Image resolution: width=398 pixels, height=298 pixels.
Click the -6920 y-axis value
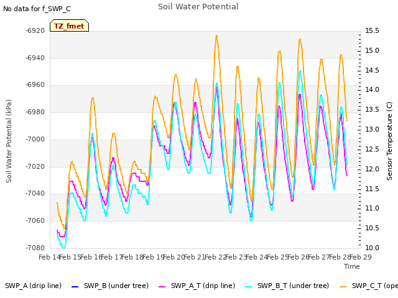(x=35, y=31)
